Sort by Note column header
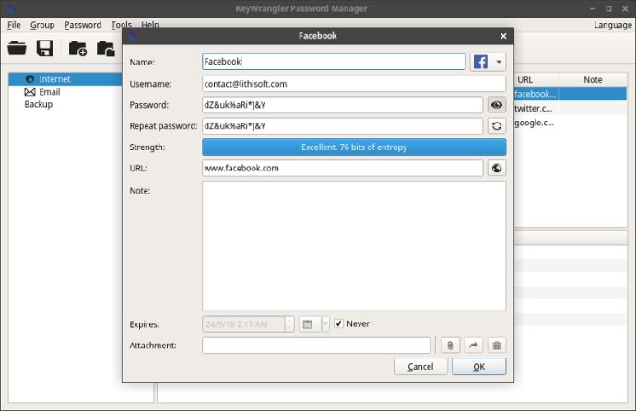 [x=593, y=80]
